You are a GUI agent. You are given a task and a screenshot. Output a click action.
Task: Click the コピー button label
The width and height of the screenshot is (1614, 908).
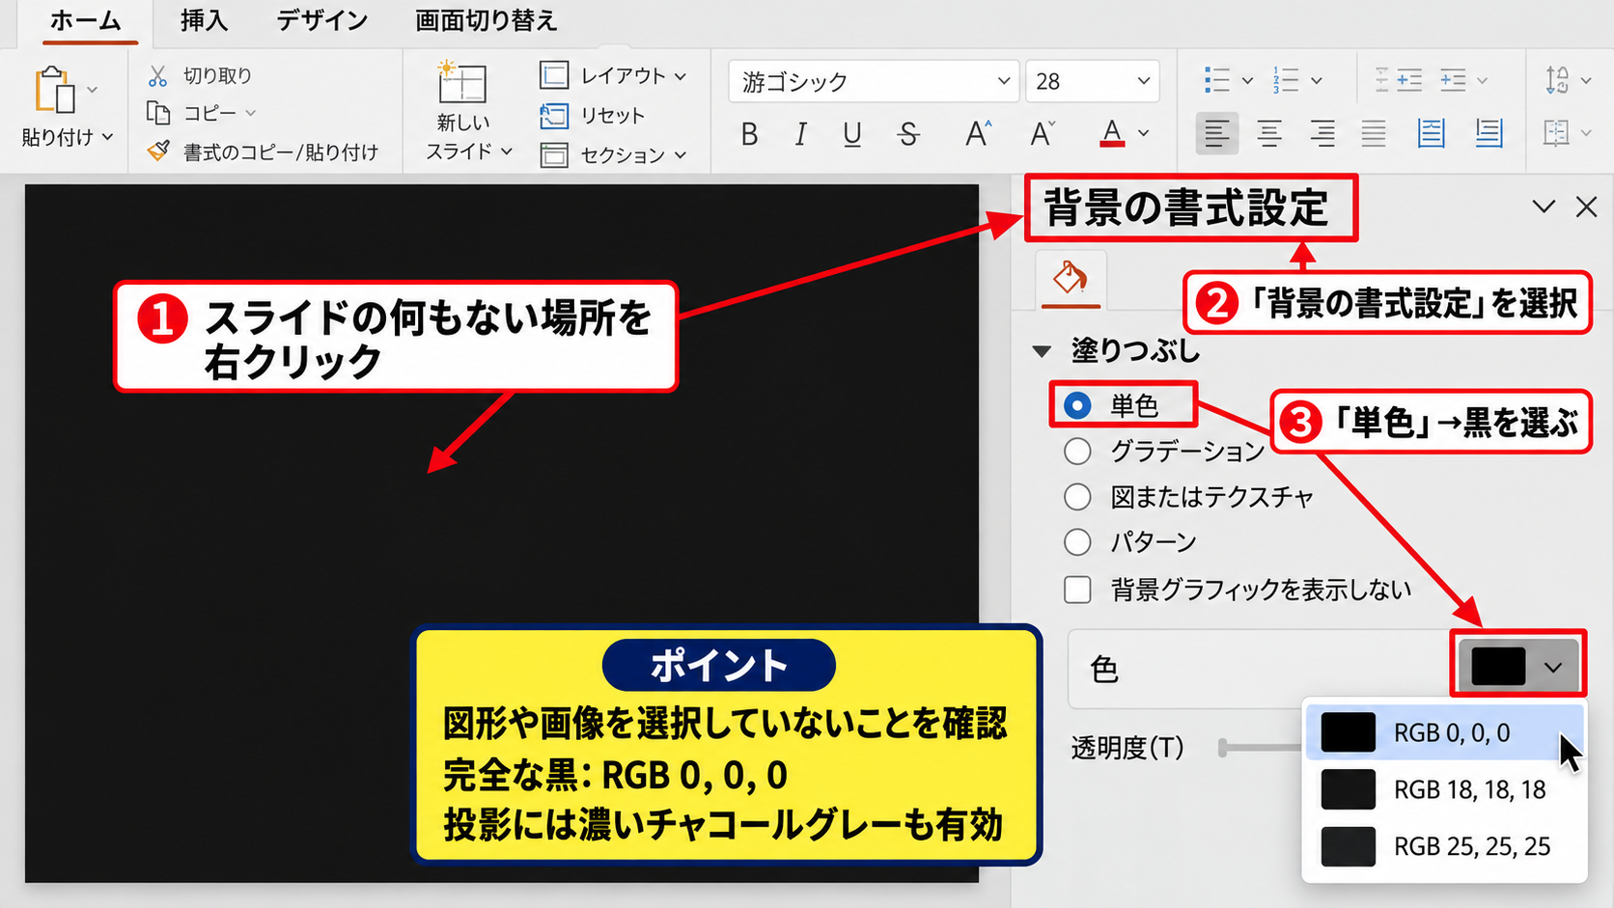[x=209, y=113]
